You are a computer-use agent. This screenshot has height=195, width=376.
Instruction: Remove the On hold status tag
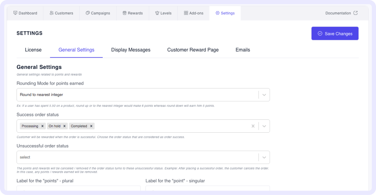click(x=64, y=126)
